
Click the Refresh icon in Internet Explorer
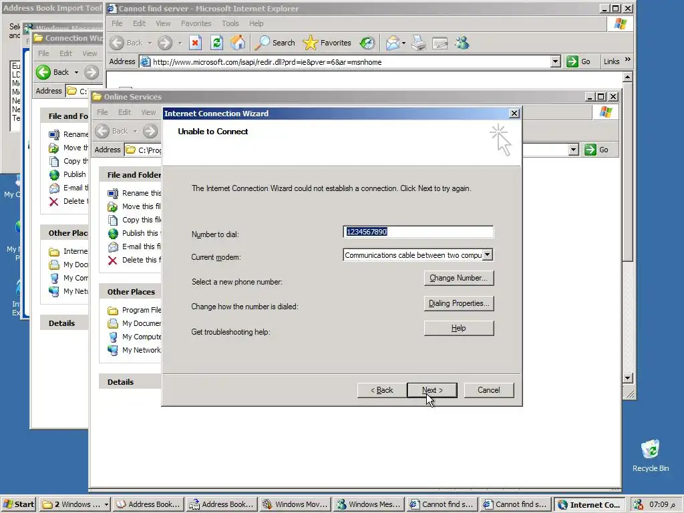point(216,43)
